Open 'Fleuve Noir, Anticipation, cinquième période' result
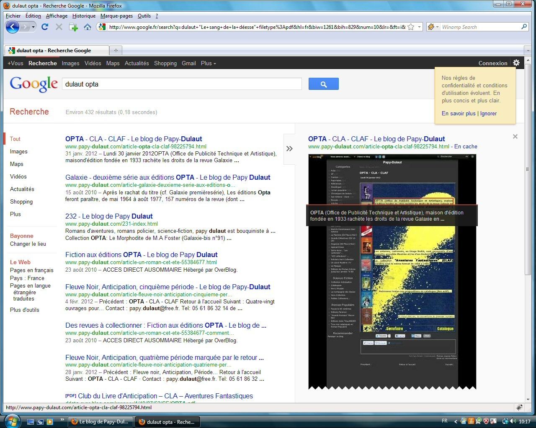Screen dimensions: 536x428 click(168, 287)
